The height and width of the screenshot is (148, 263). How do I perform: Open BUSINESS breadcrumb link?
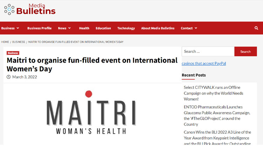[x=19, y=42]
